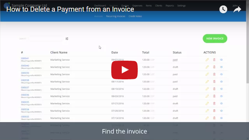View invoice 000033 using the eye icon
The width and height of the screenshot is (249, 140).
(221, 118)
